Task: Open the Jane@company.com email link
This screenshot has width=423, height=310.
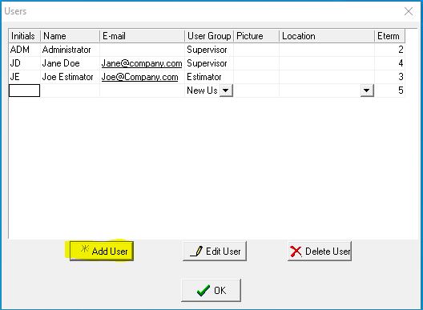Action: click(x=142, y=63)
